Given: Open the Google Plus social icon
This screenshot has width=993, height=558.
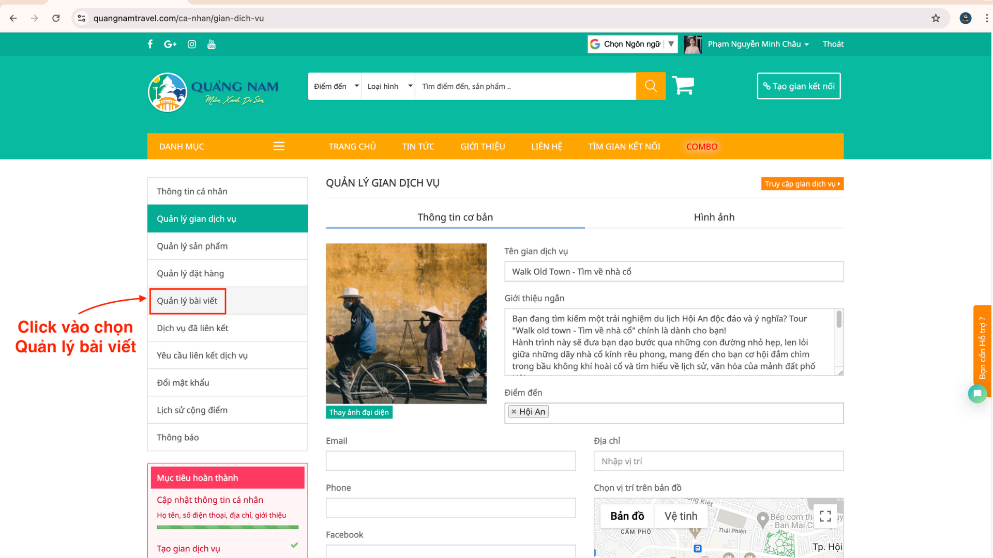Looking at the screenshot, I should click(170, 44).
